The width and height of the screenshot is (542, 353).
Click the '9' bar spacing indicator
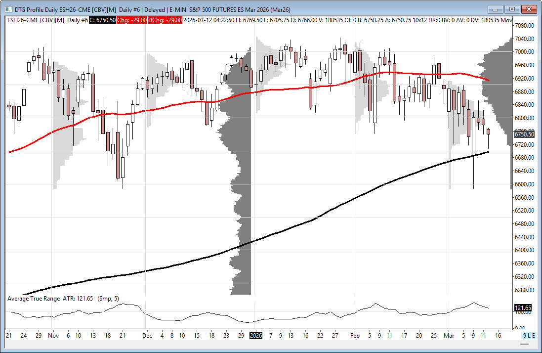(525, 335)
